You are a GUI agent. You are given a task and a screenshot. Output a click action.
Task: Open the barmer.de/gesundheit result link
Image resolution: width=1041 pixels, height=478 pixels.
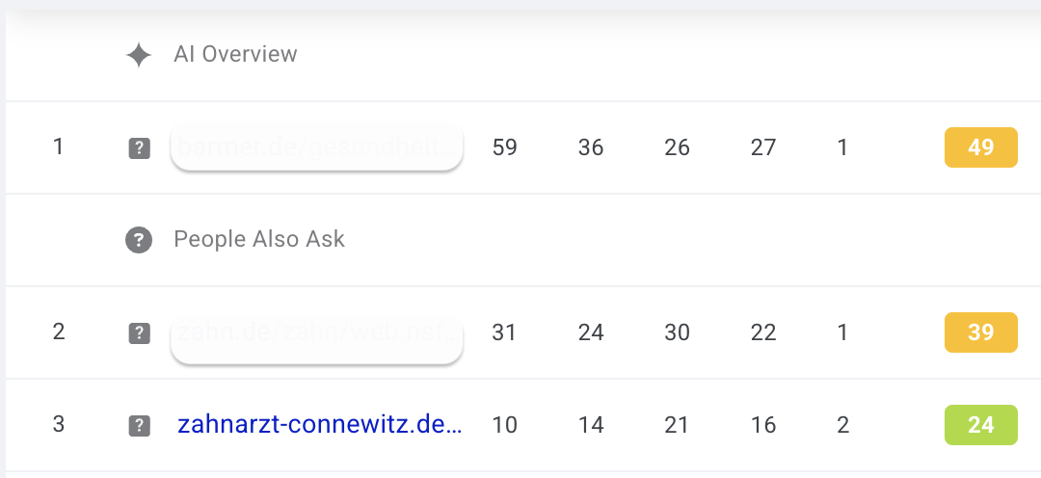click(316, 148)
